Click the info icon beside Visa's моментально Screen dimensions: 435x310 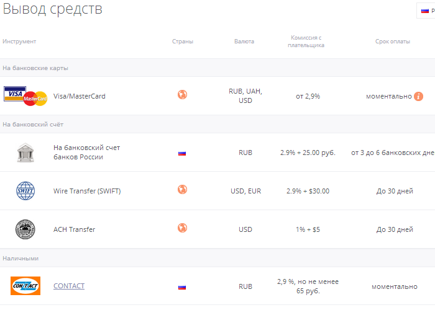[419, 96]
